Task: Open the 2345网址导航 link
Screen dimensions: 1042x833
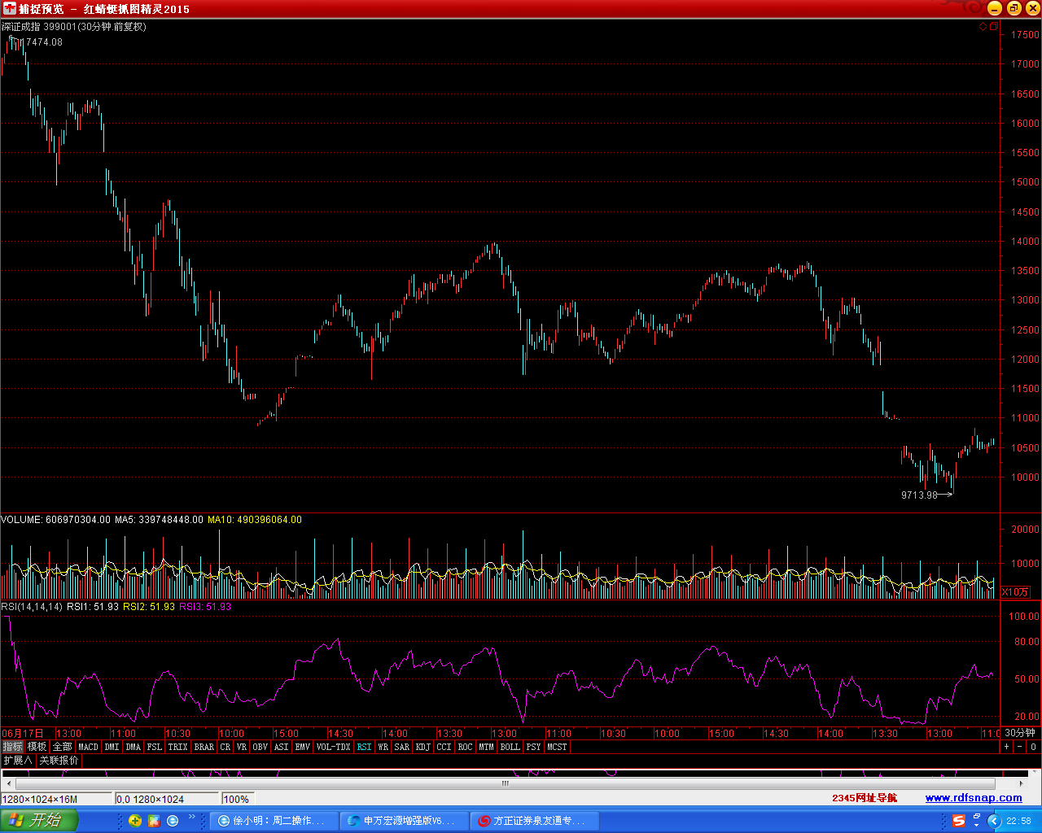Action: (865, 798)
